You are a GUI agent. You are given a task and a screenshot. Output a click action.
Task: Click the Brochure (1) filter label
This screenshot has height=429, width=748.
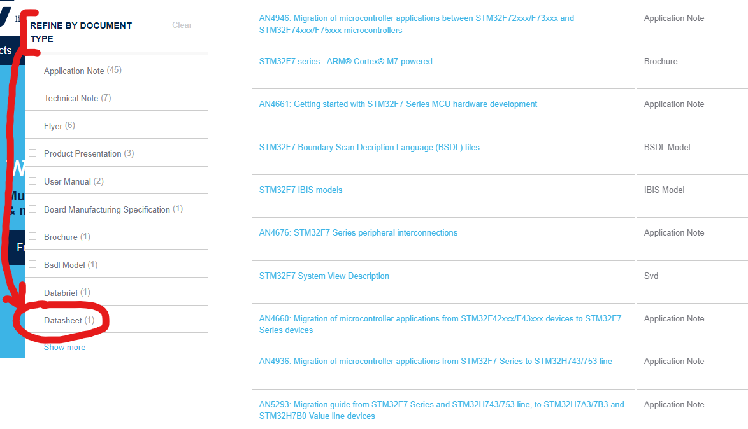[x=67, y=237]
